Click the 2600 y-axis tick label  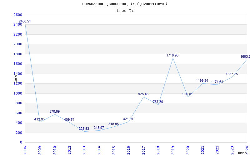click(18, 15)
